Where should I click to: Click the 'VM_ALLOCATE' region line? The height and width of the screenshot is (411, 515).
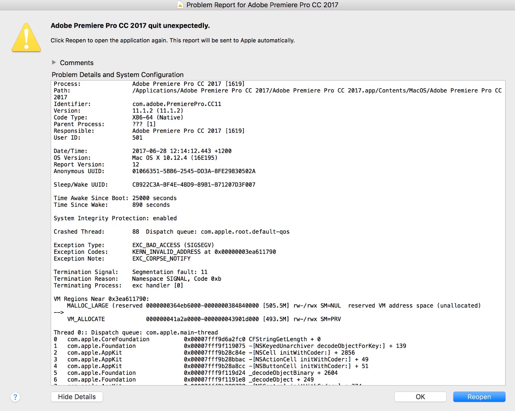(204, 319)
